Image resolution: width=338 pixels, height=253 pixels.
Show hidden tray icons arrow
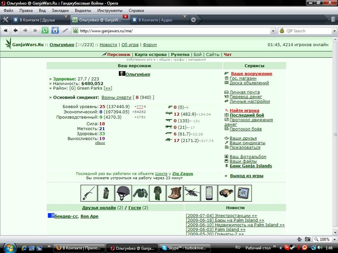[281, 248]
